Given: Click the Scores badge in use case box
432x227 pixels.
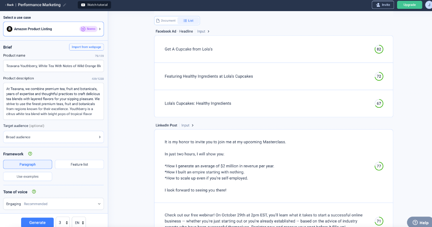Looking at the screenshot, I should tap(89, 29).
